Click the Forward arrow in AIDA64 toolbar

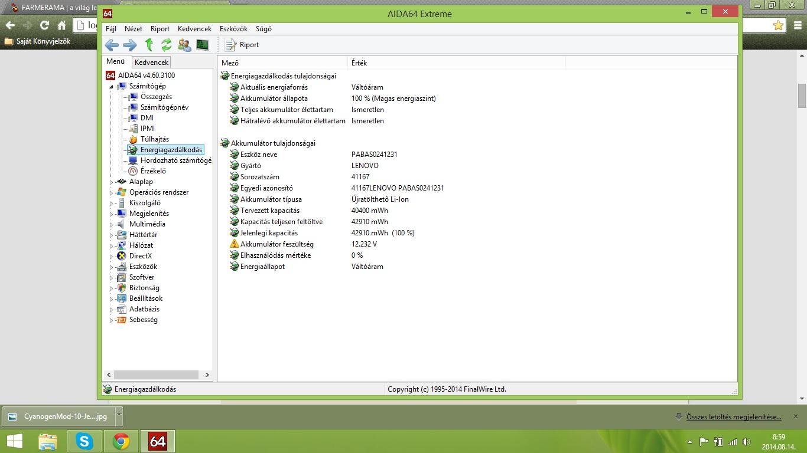click(129, 45)
